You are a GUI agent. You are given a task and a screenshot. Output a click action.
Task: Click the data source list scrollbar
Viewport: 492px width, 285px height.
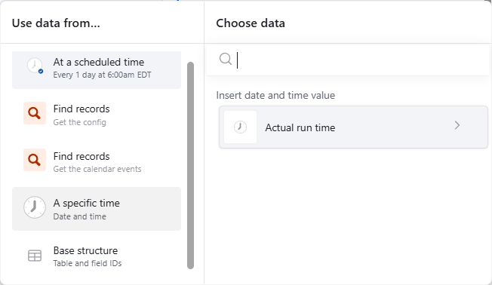pyautogui.click(x=190, y=165)
